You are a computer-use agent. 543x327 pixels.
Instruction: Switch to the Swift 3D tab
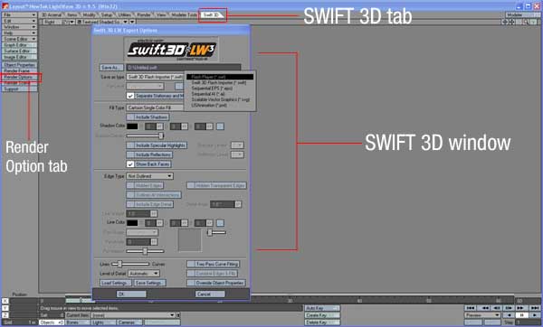212,14
